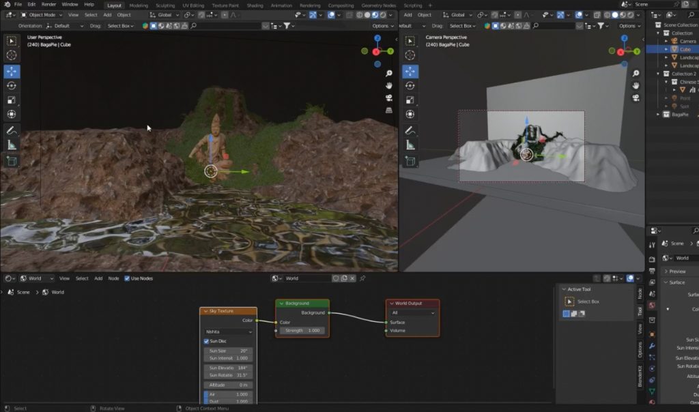Click the pan hand icon in left viewport
This screenshot has width=699, height=412.
pos(388,85)
